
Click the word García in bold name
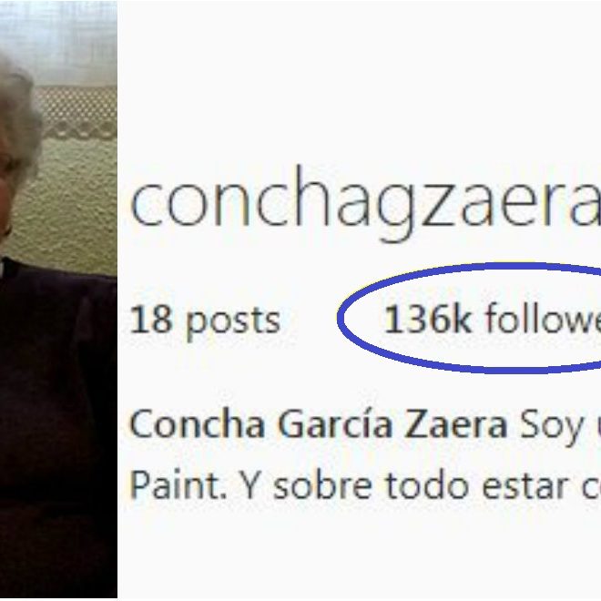335,424
